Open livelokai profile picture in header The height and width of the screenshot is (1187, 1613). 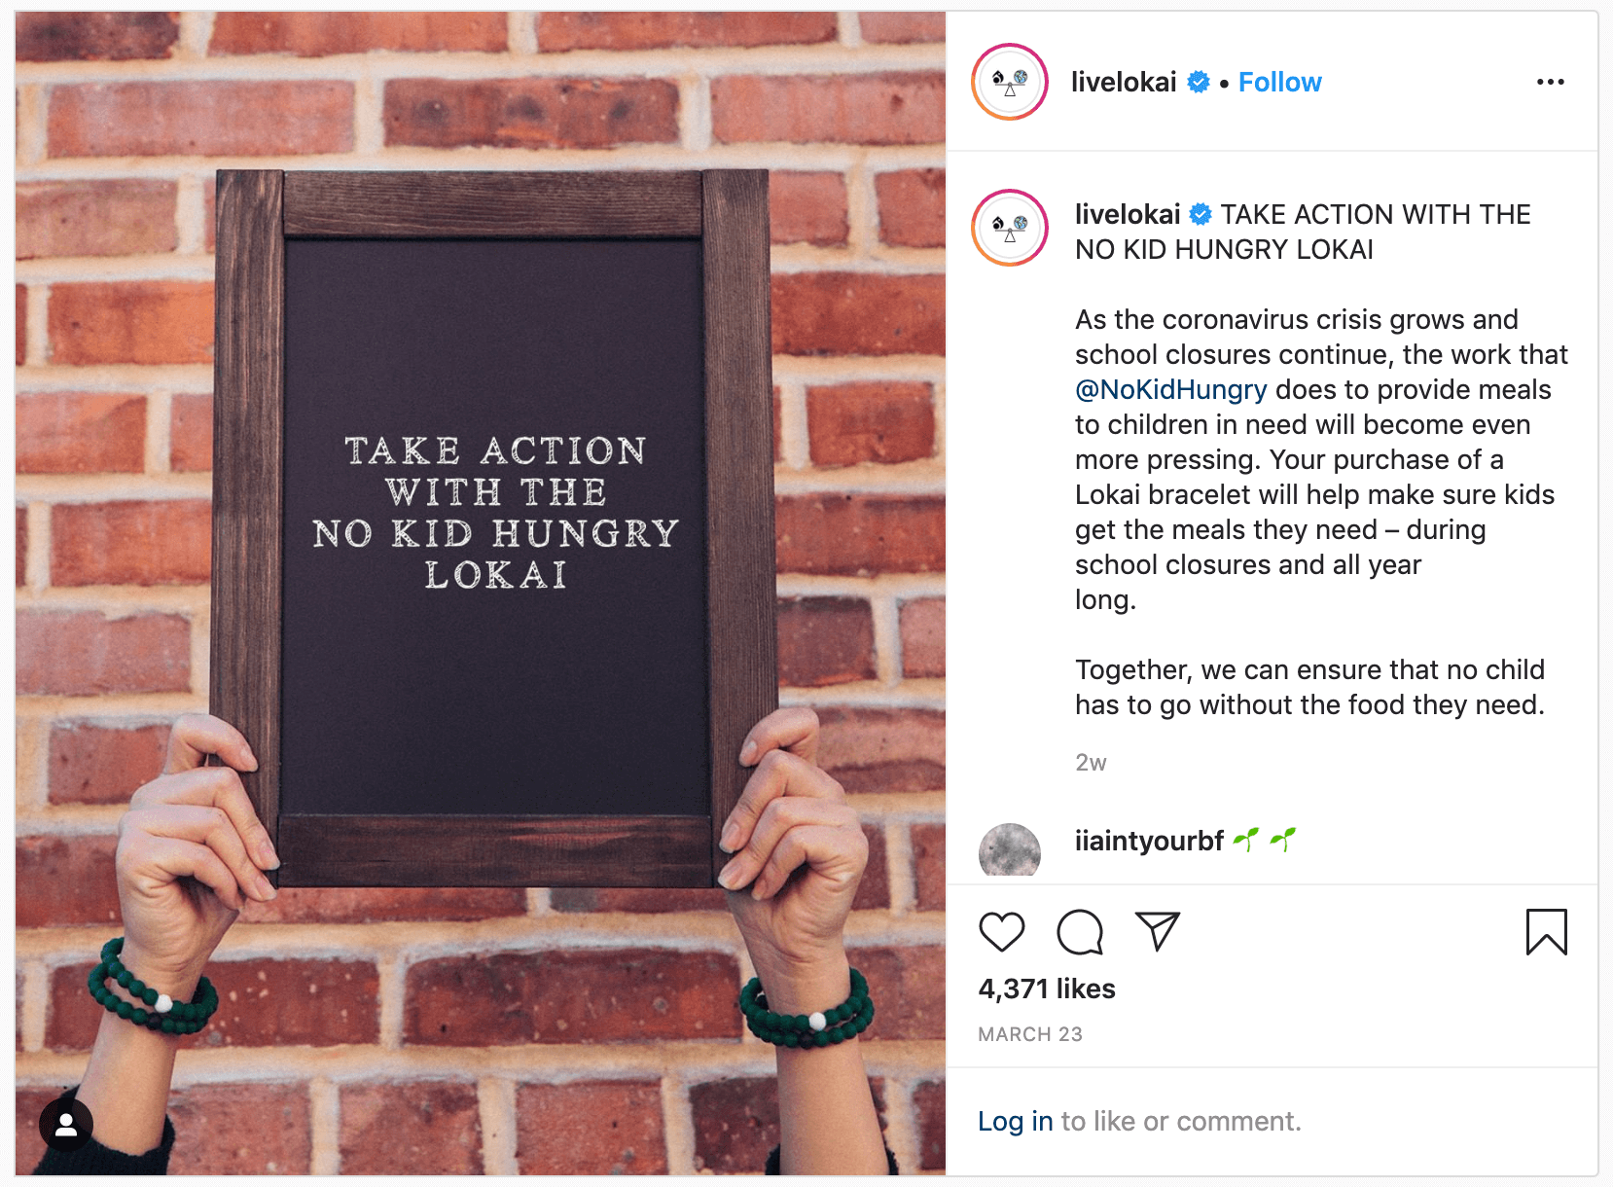pos(1010,82)
